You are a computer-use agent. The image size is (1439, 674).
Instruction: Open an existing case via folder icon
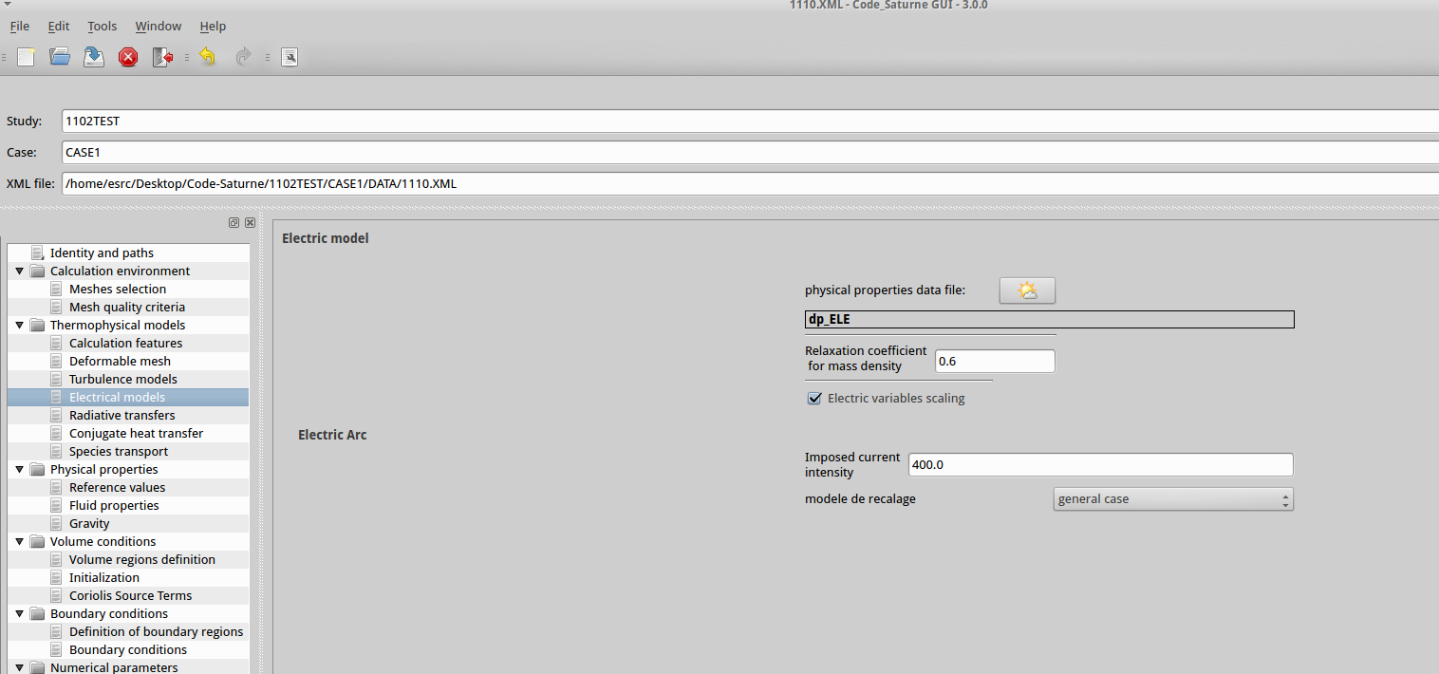tap(60, 57)
